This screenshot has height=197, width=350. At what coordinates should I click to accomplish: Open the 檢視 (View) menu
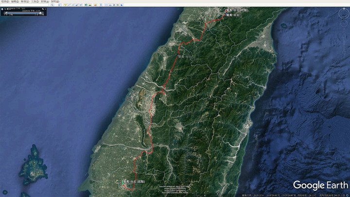[25, 1]
